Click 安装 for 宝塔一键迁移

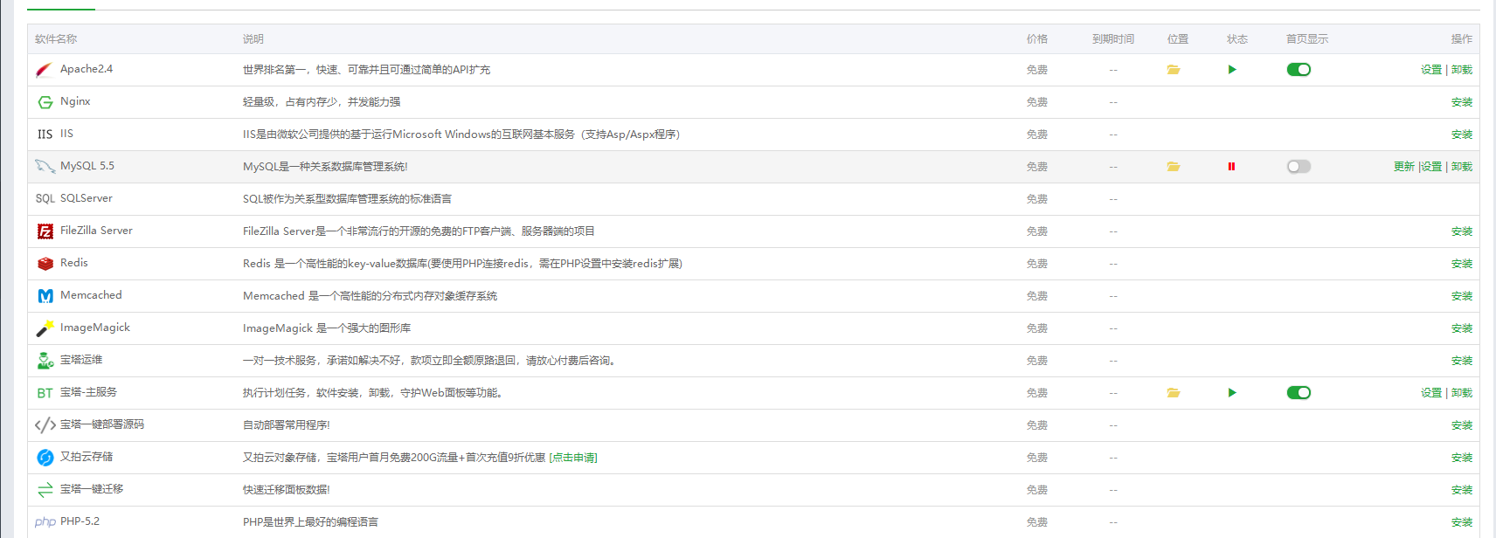[1462, 490]
